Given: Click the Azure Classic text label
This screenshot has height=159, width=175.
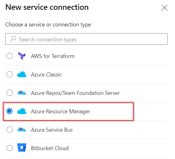Looking at the screenshot, I should (46, 74).
